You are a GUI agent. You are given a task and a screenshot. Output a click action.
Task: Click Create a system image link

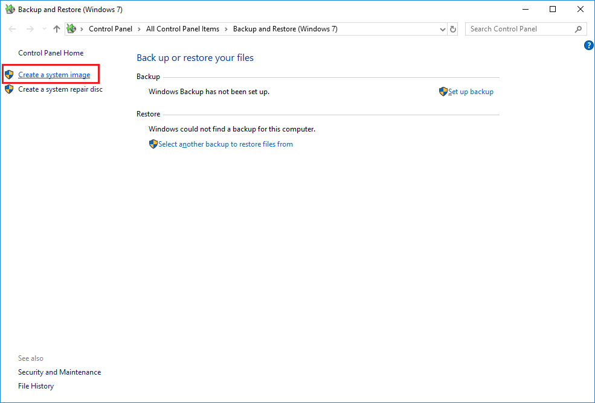point(54,75)
